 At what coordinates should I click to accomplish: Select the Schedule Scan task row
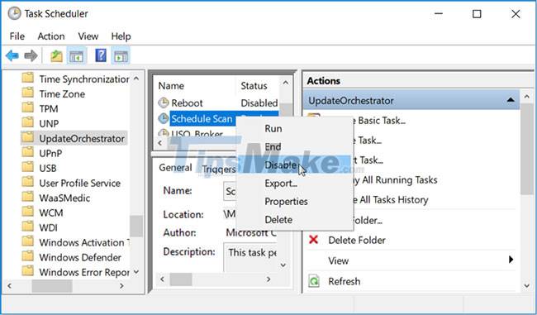202,118
